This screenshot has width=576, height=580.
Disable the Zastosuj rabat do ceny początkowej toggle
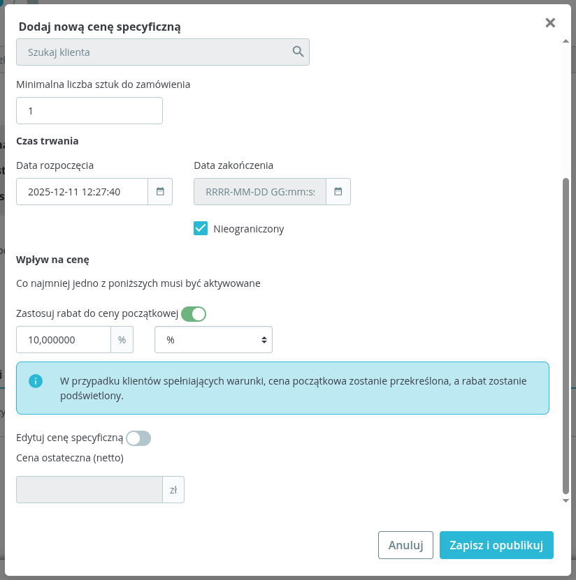(194, 314)
